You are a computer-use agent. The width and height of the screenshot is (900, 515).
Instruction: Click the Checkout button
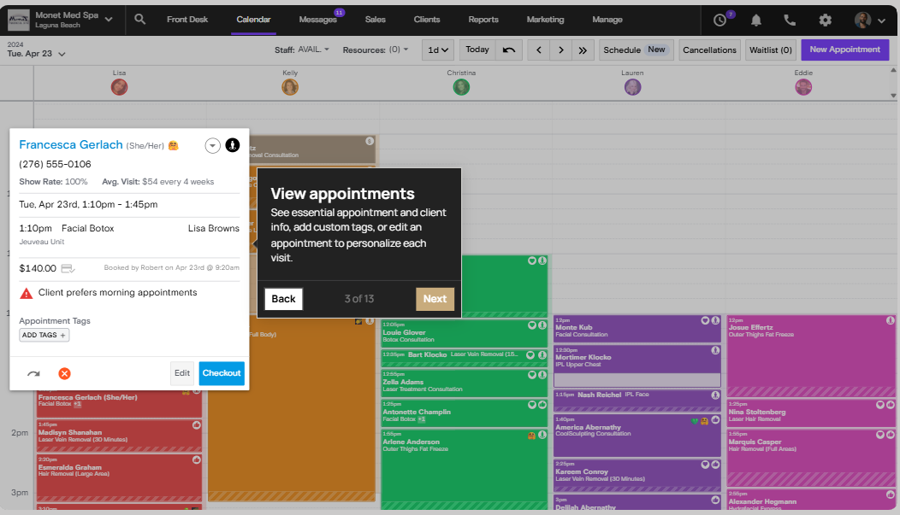(222, 373)
